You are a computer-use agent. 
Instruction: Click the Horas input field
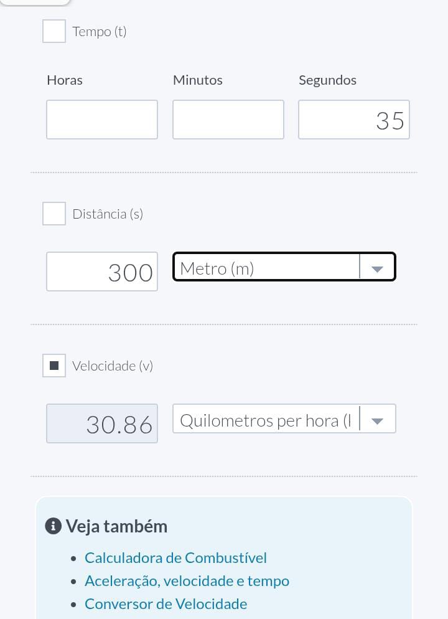pyautogui.click(x=102, y=120)
